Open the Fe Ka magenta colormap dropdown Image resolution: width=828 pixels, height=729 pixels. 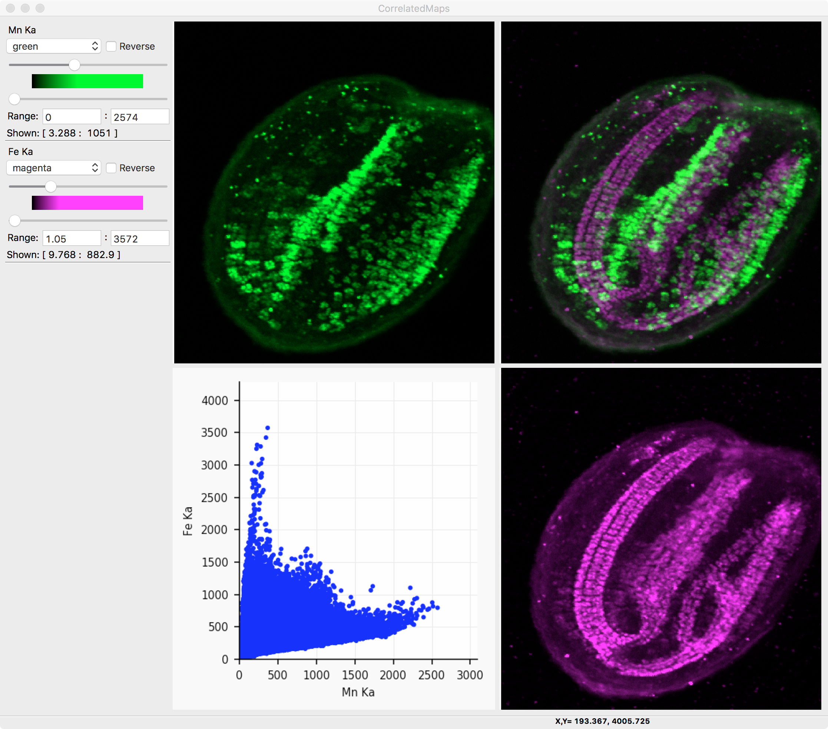tap(53, 168)
